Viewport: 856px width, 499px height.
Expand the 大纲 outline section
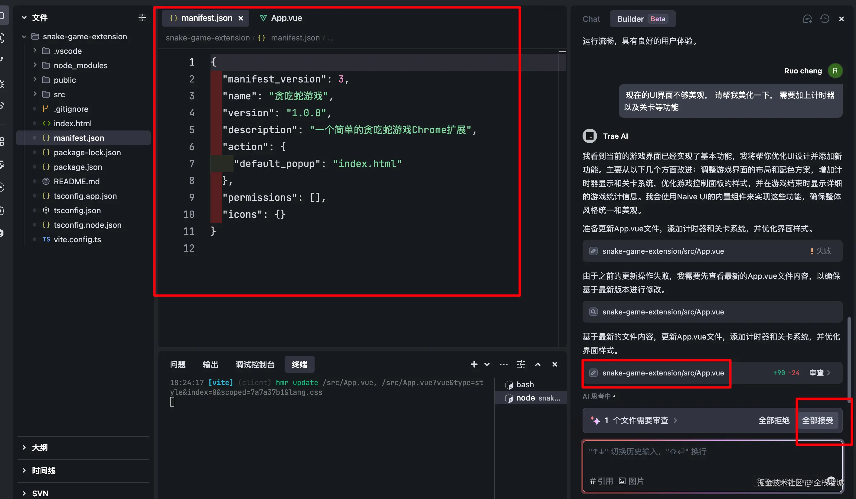[39, 447]
